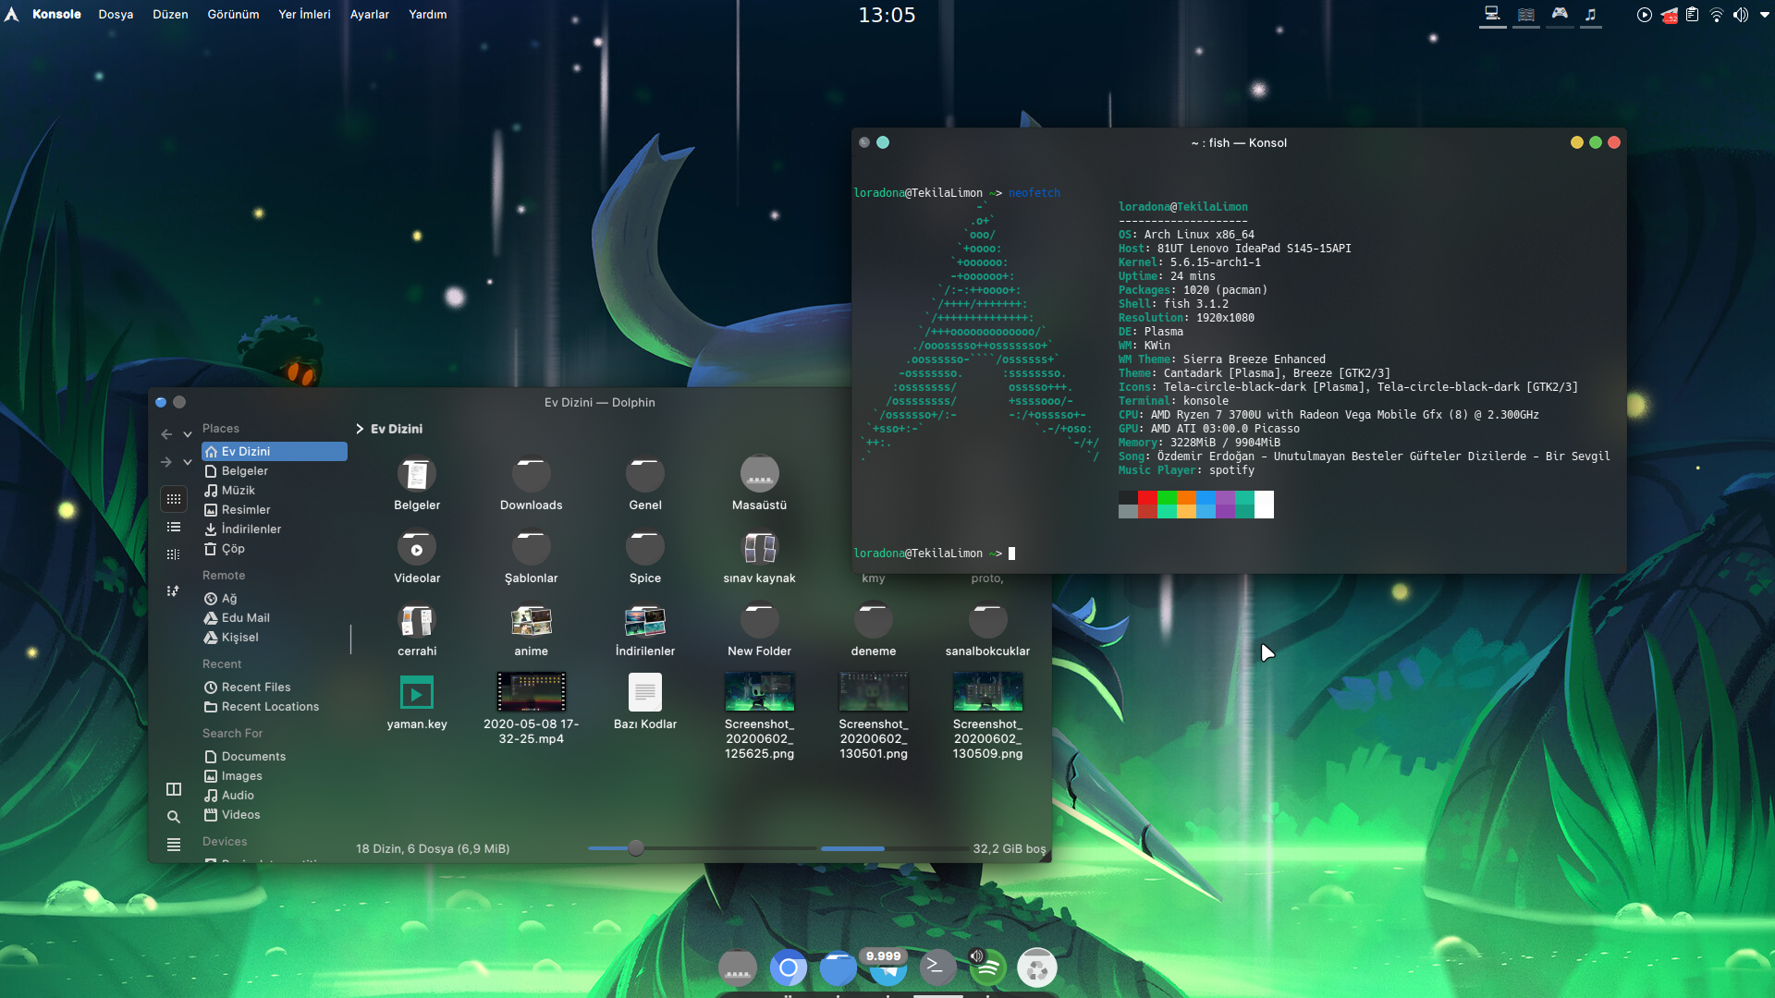Select the Bazı Kodlar text file

pyautogui.click(x=645, y=693)
